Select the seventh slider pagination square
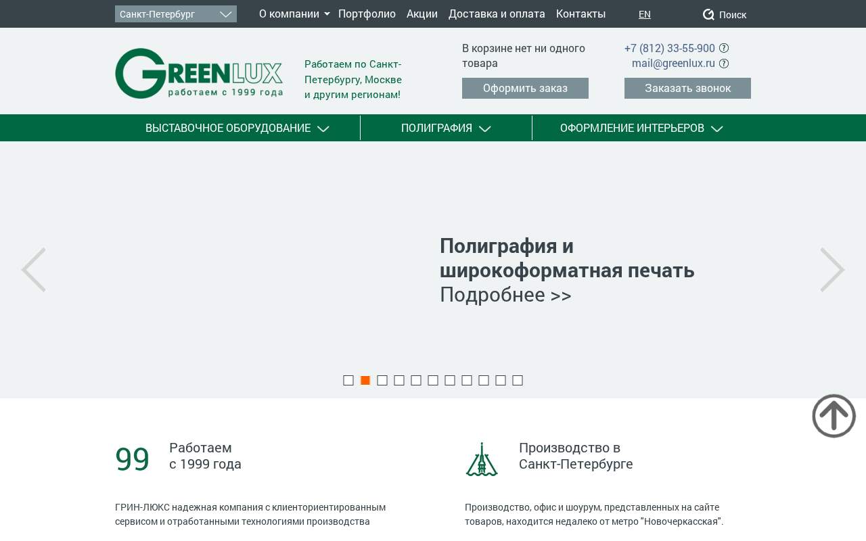Screen dimensions: 866x541 click(450, 380)
